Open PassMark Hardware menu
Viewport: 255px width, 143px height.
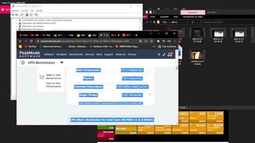click(x=61, y=54)
